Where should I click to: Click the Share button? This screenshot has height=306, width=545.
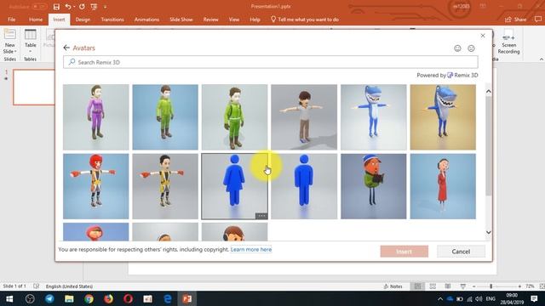(516, 20)
